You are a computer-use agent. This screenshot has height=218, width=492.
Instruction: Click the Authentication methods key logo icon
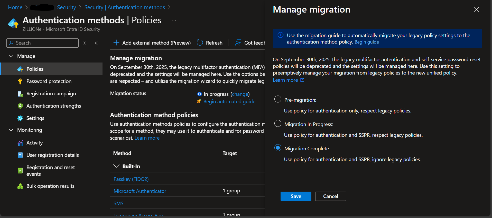click(x=13, y=24)
